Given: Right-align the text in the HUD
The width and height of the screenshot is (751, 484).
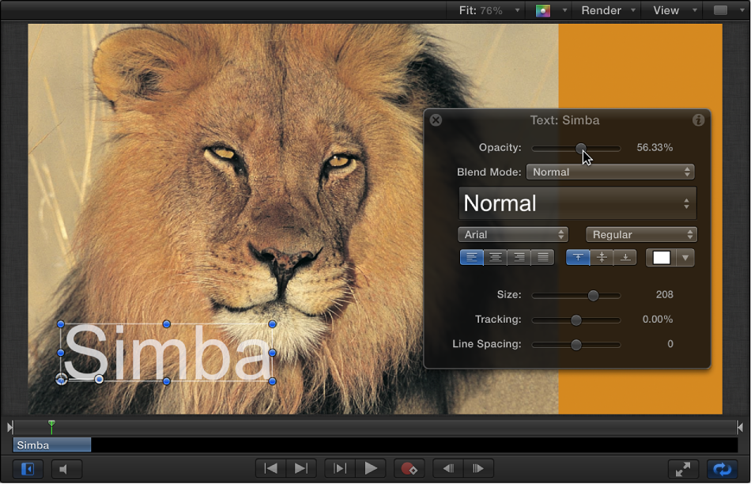Looking at the screenshot, I should tap(519, 257).
